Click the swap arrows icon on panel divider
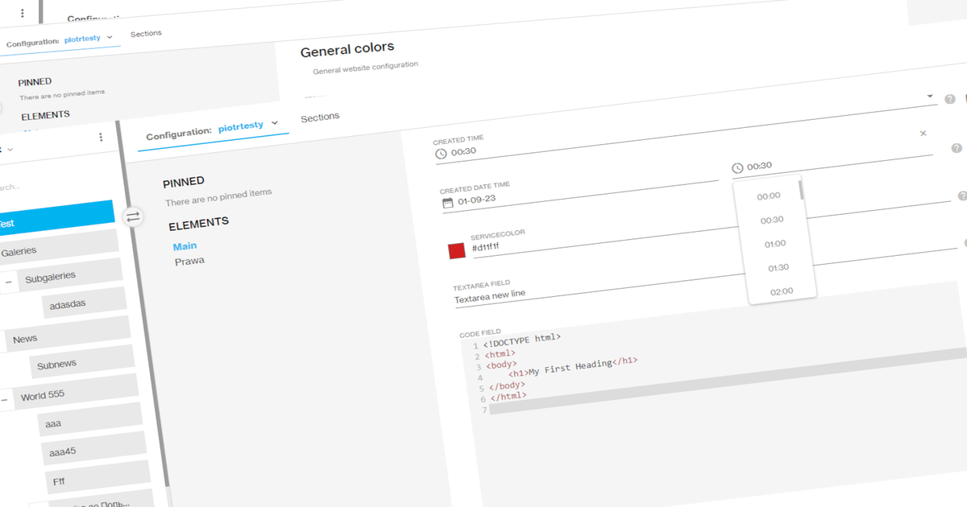This screenshot has height=507, width=967. point(133,216)
